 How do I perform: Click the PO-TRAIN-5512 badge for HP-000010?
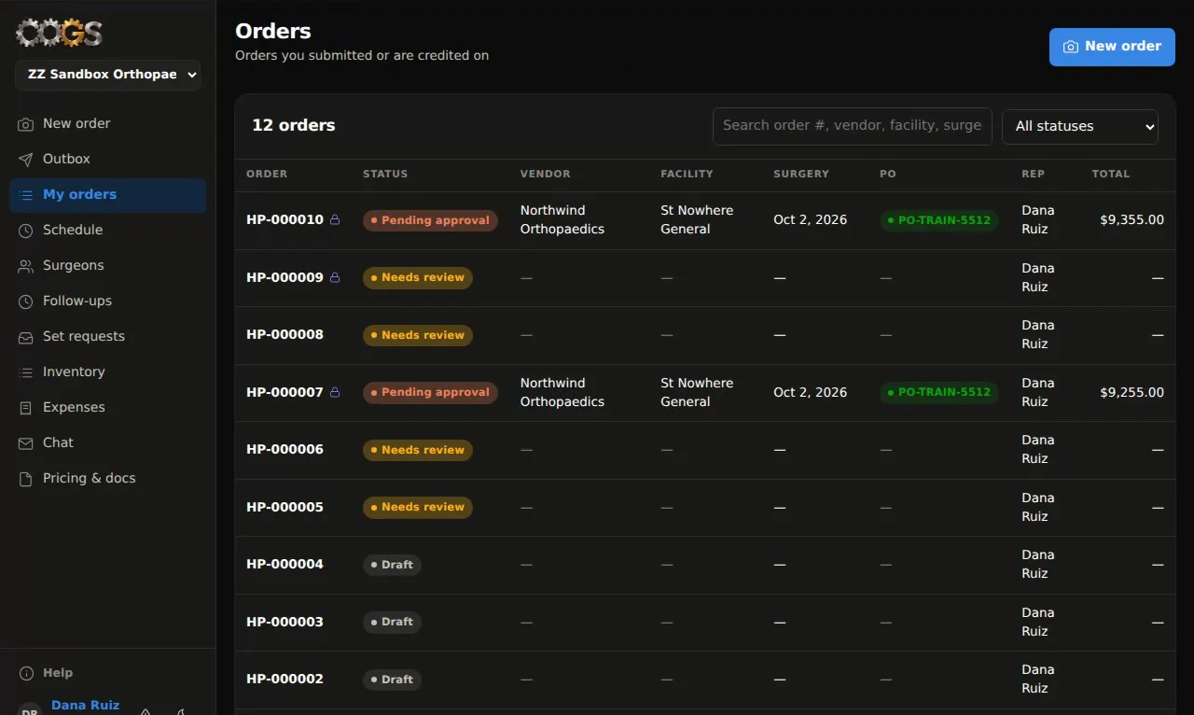[x=938, y=220]
